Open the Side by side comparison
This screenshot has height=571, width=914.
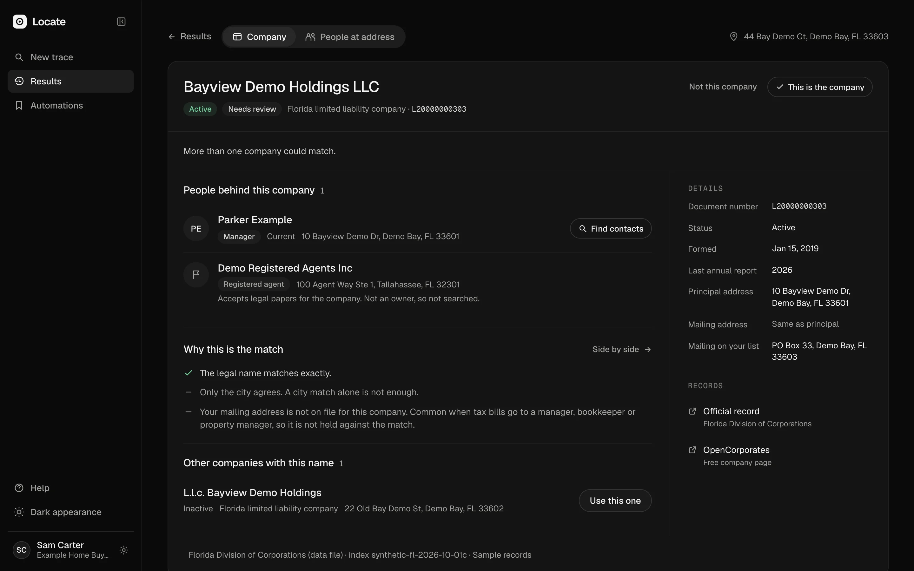tap(622, 349)
